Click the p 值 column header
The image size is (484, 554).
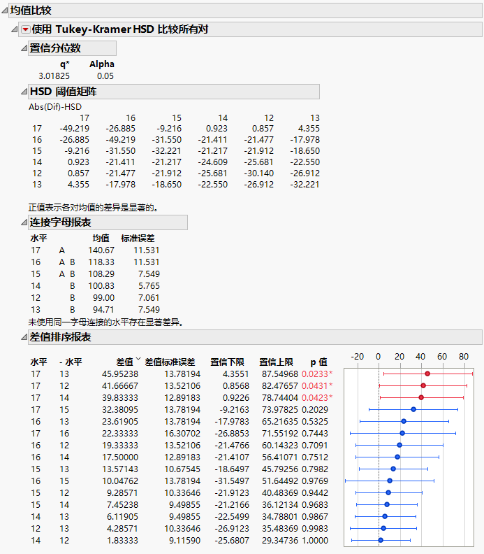(x=318, y=362)
